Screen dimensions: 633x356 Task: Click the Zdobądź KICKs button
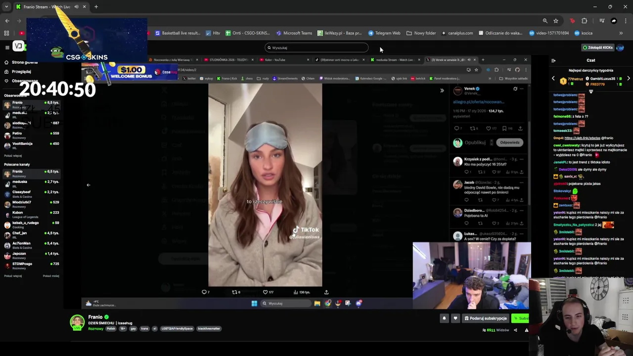click(597, 47)
